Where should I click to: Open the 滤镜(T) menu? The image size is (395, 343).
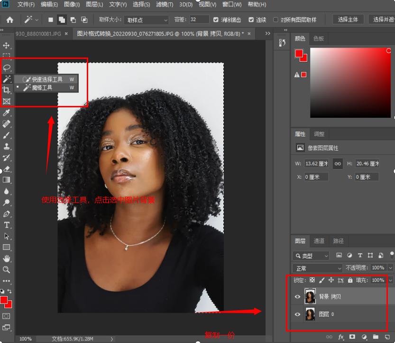pos(165,4)
